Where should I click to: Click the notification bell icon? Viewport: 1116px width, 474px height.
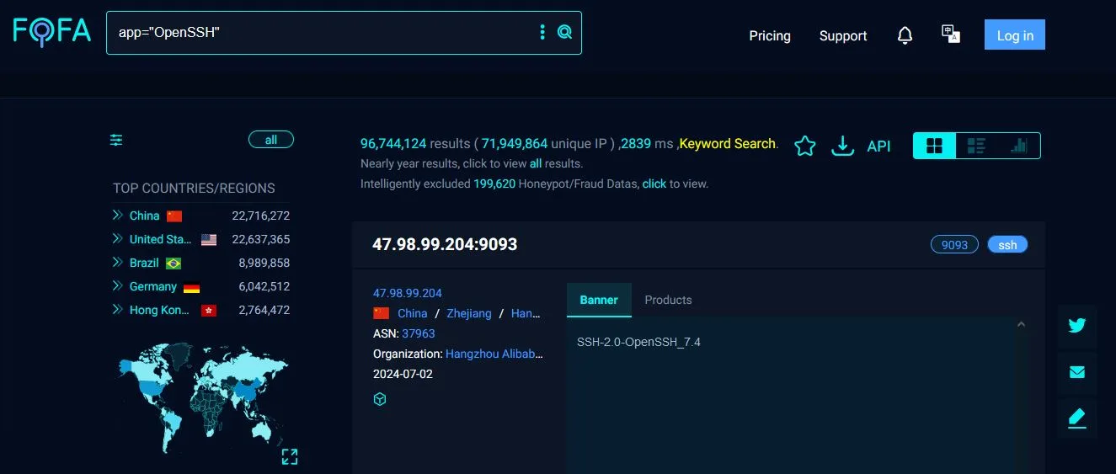tap(905, 35)
